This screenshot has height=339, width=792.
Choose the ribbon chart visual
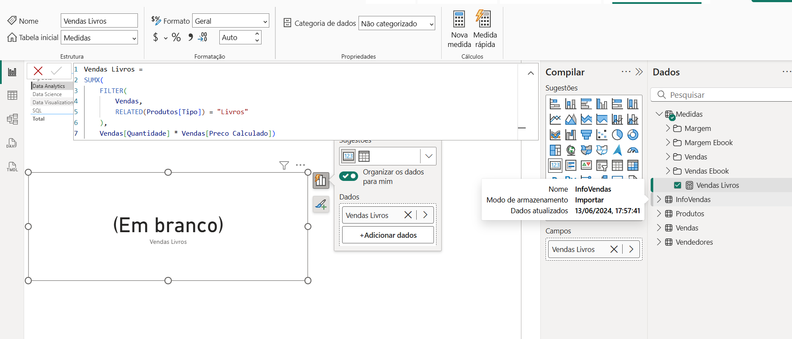[x=555, y=135]
